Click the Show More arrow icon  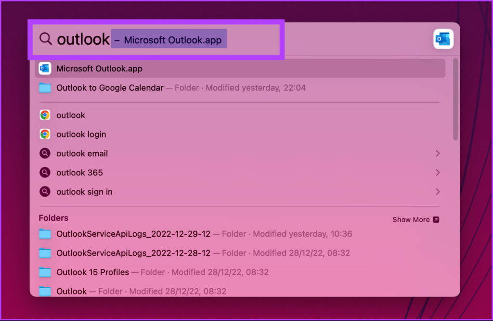click(x=436, y=220)
